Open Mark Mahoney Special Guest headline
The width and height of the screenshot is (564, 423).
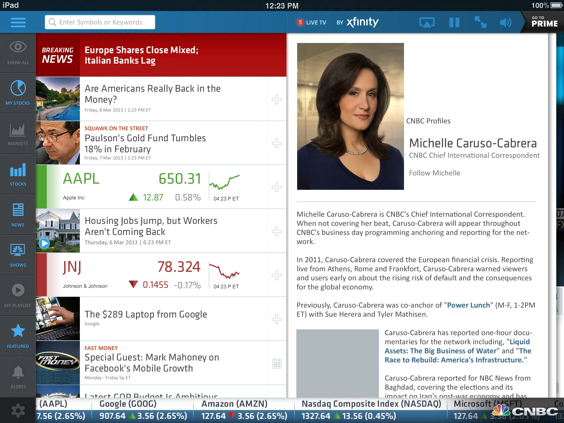tap(152, 363)
